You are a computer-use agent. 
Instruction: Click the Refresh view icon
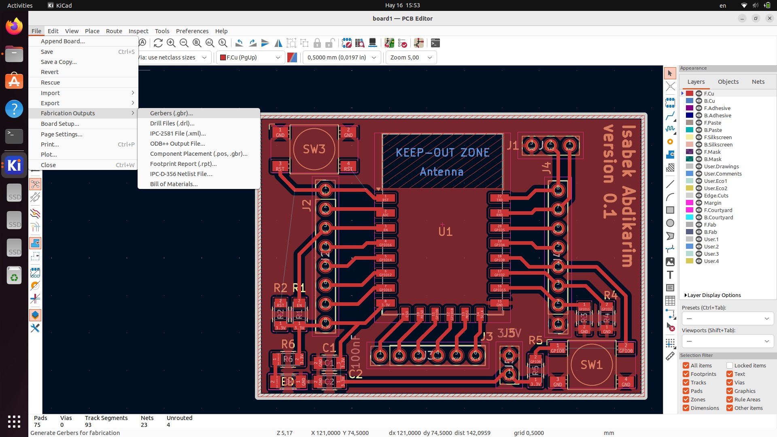coord(158,43)
